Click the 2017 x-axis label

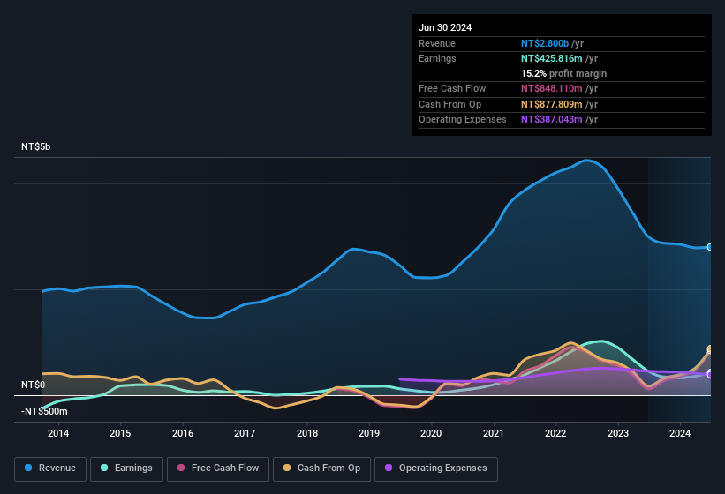click(245, 433)
